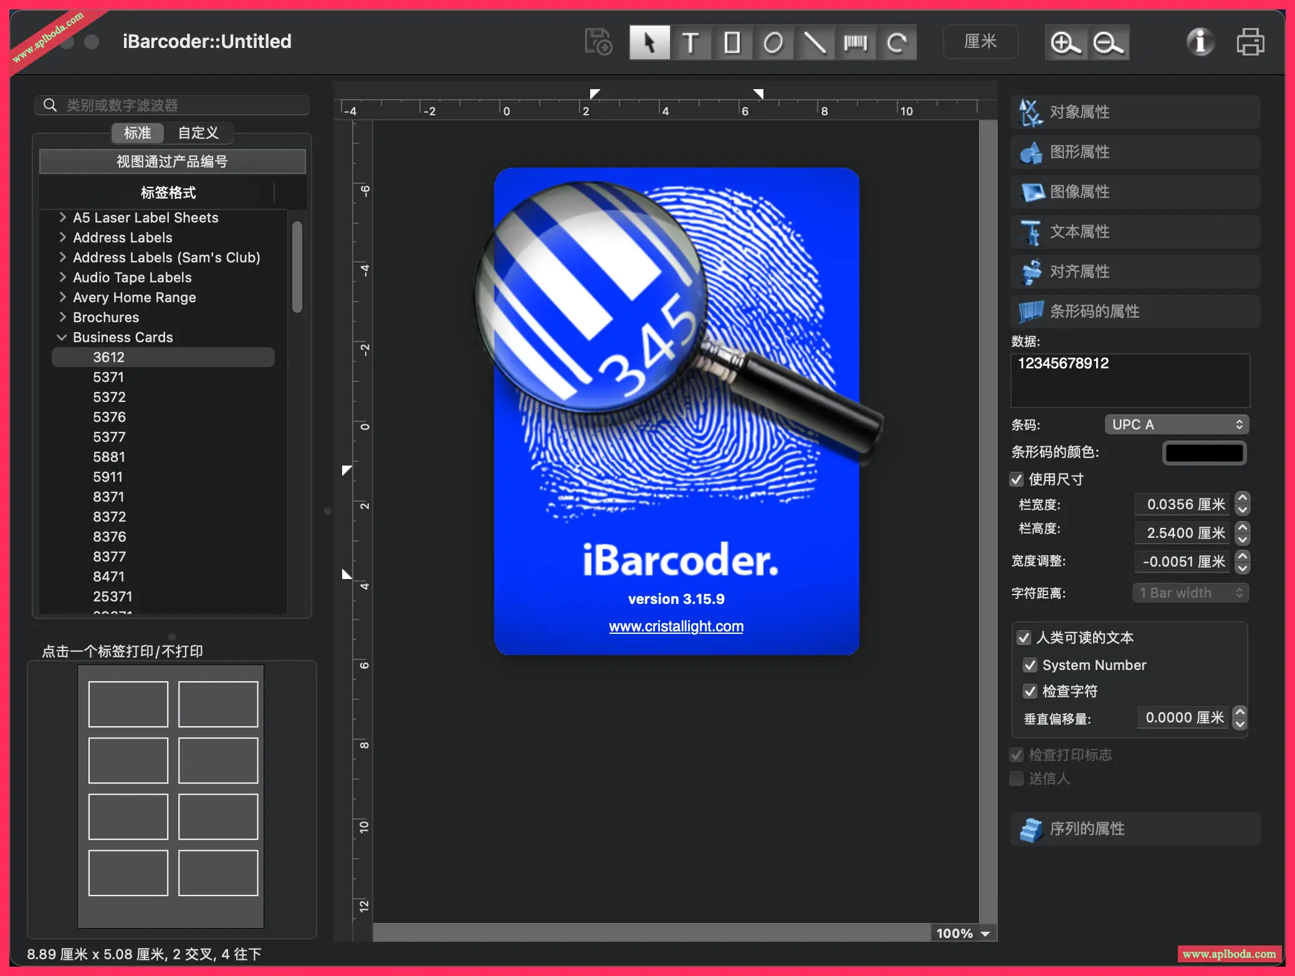Open UPC A barcode type dropdown

(x=1177, y=424)
